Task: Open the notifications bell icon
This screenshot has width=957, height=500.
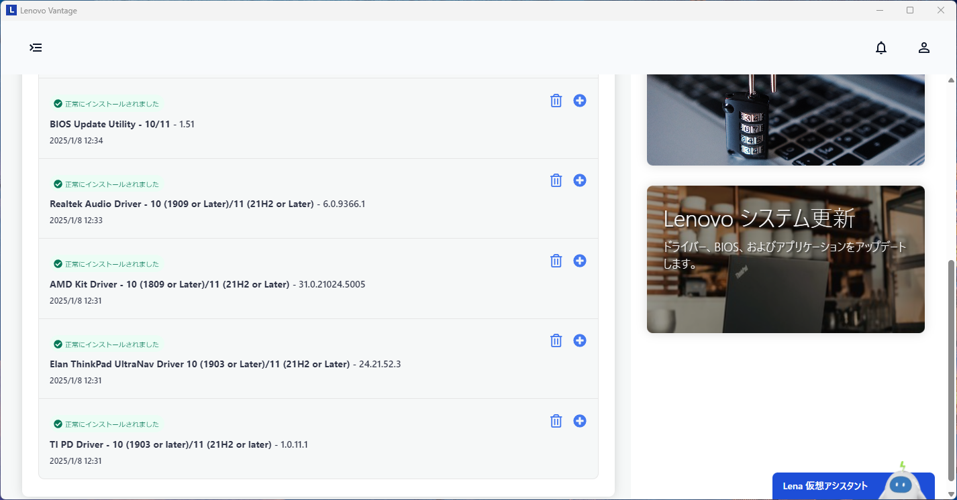Action: click(x=881, y=48)
